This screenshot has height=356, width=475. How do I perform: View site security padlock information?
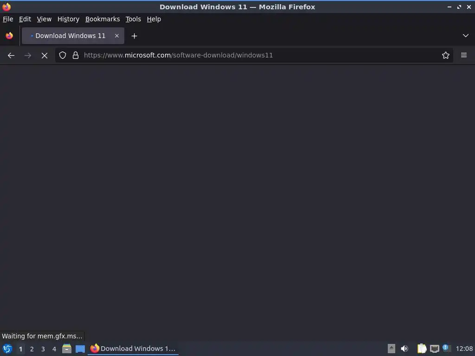tap(76, 55)
